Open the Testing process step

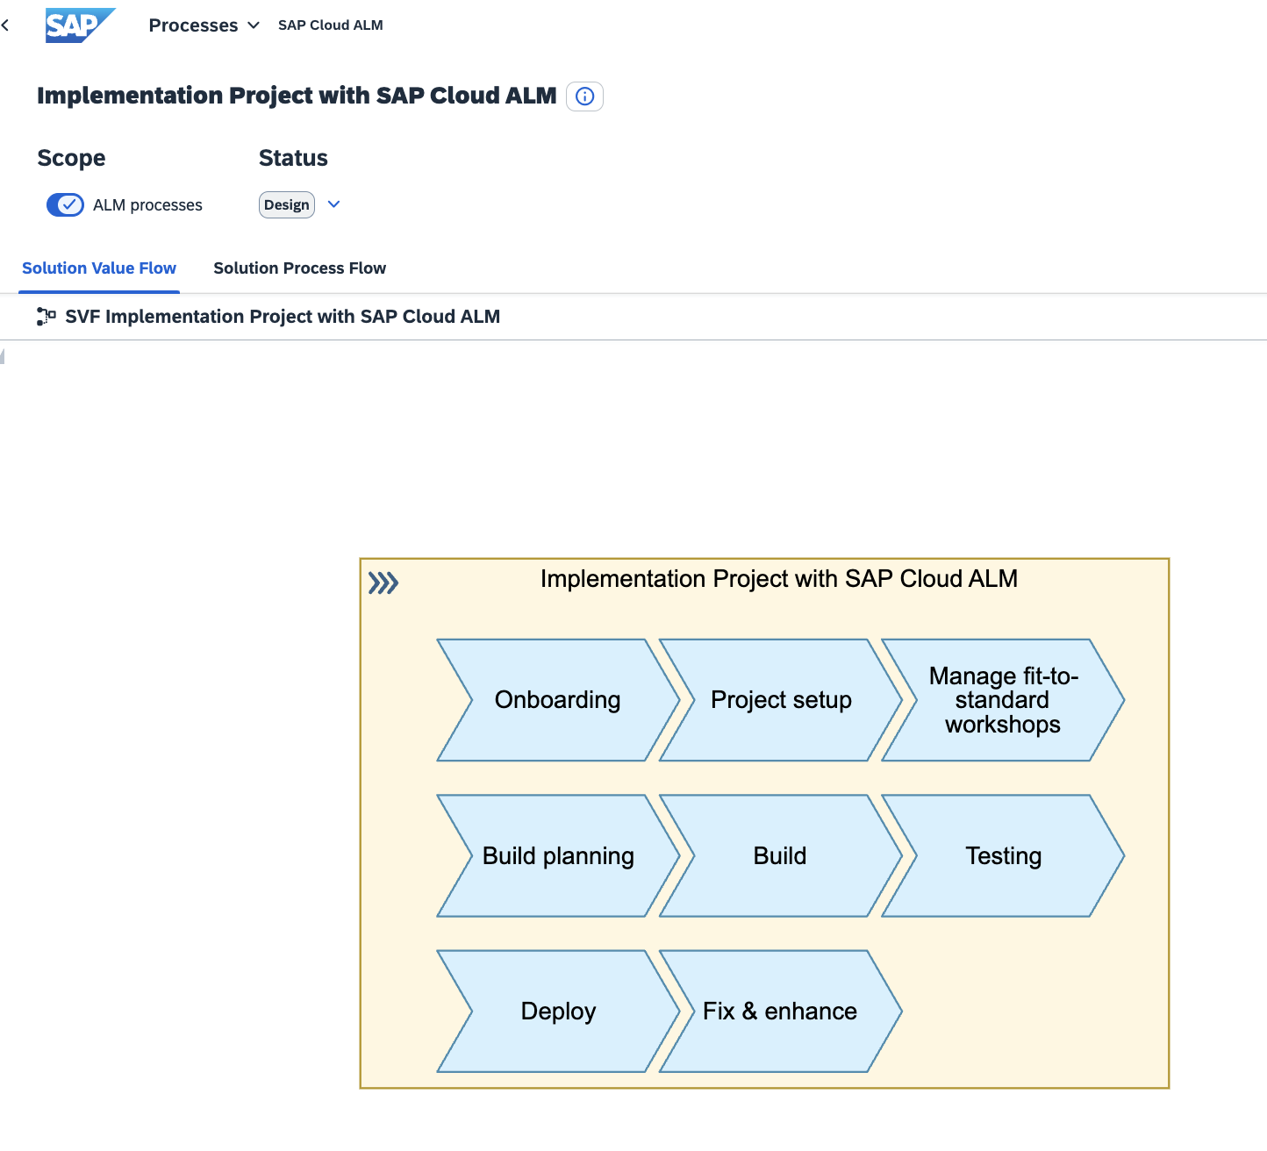[x=1002, y=856]
